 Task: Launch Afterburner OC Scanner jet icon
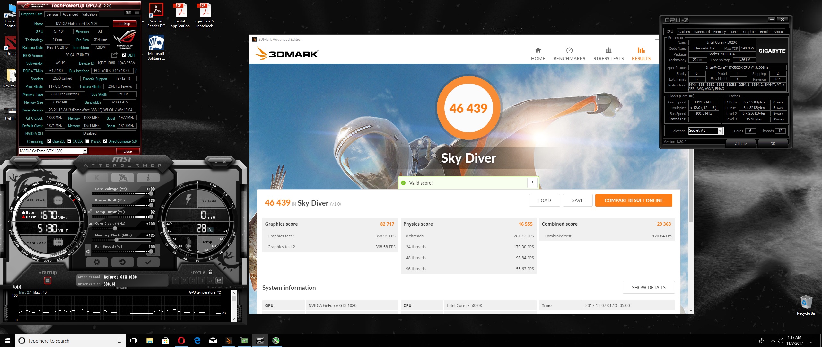[122, 178]
